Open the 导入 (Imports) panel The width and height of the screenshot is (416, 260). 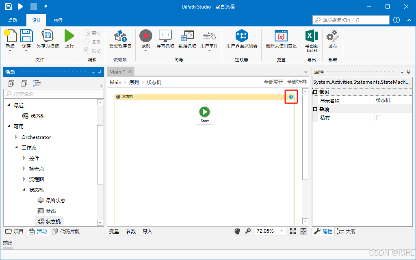[147, 231]
